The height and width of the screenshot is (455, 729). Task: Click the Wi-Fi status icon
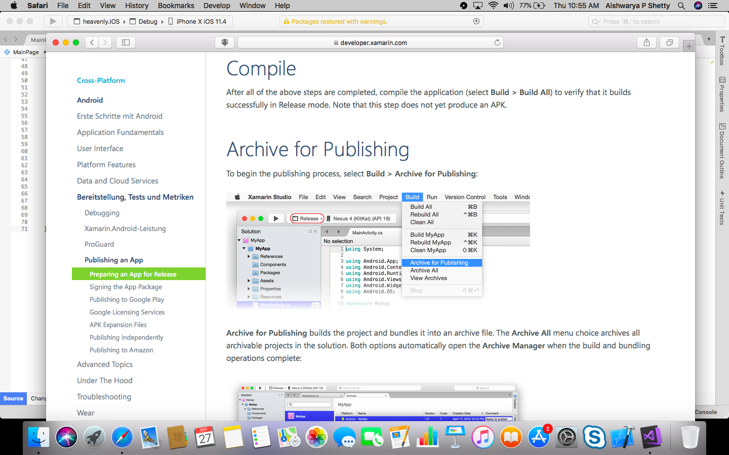(x=493, y=6)
